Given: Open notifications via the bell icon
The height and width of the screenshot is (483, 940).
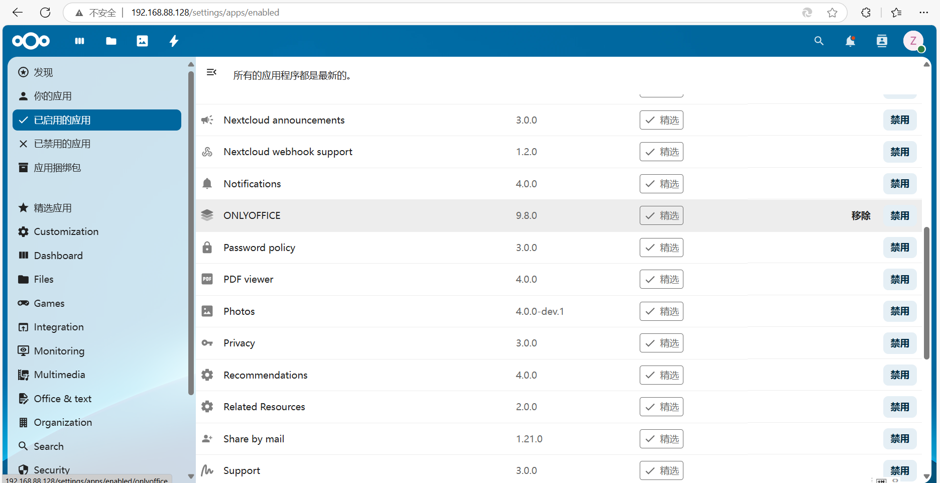Looking at the screenshot, I should [x=850, y=41].
